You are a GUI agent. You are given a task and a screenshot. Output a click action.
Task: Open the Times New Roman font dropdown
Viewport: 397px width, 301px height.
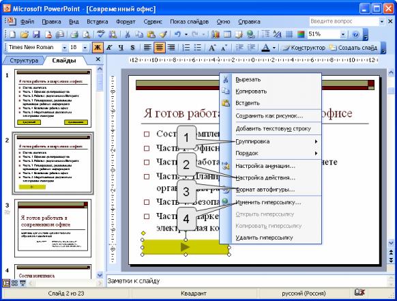click(65, 48)
